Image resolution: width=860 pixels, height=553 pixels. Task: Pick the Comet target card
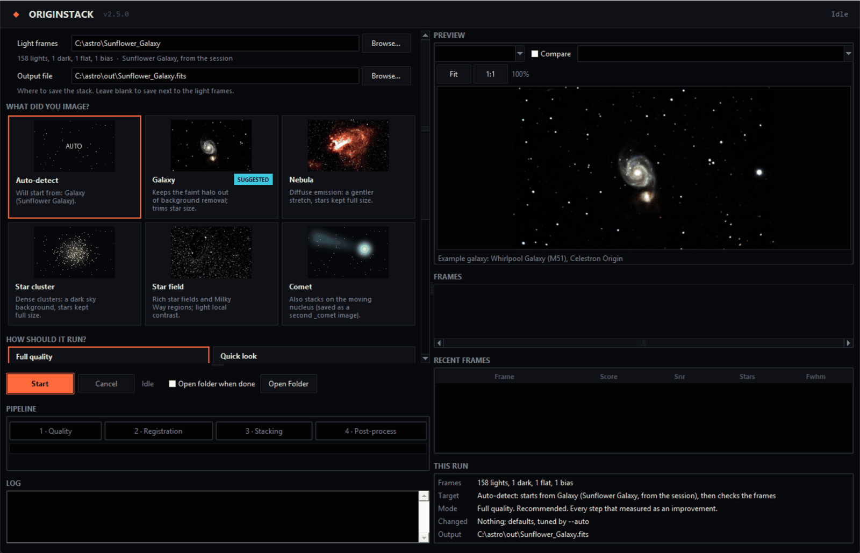[x=348, y=274]
